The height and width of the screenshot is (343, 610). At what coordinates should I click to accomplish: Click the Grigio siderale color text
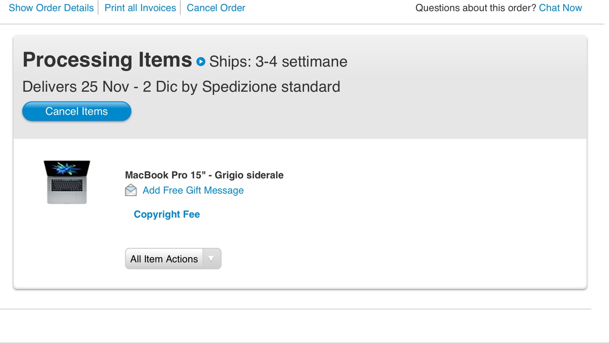(249, 175)
